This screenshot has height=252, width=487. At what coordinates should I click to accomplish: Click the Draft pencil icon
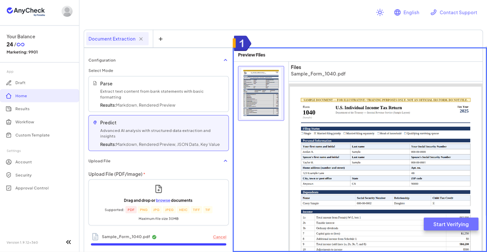pyautogui.click(x=9, y=83)
